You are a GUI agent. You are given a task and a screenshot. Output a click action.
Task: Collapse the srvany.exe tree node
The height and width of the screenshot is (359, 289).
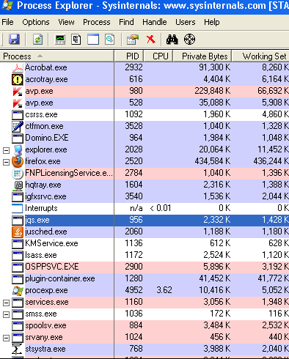pos(6,338)
